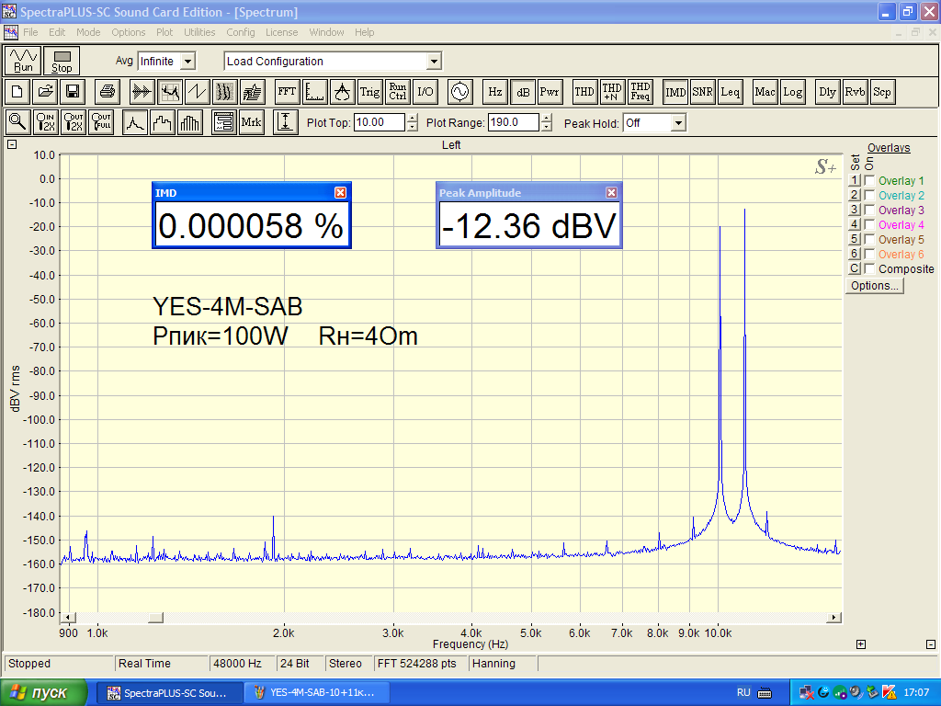
Task: Click the Windows пуск start button
Action: pos(44,692)
